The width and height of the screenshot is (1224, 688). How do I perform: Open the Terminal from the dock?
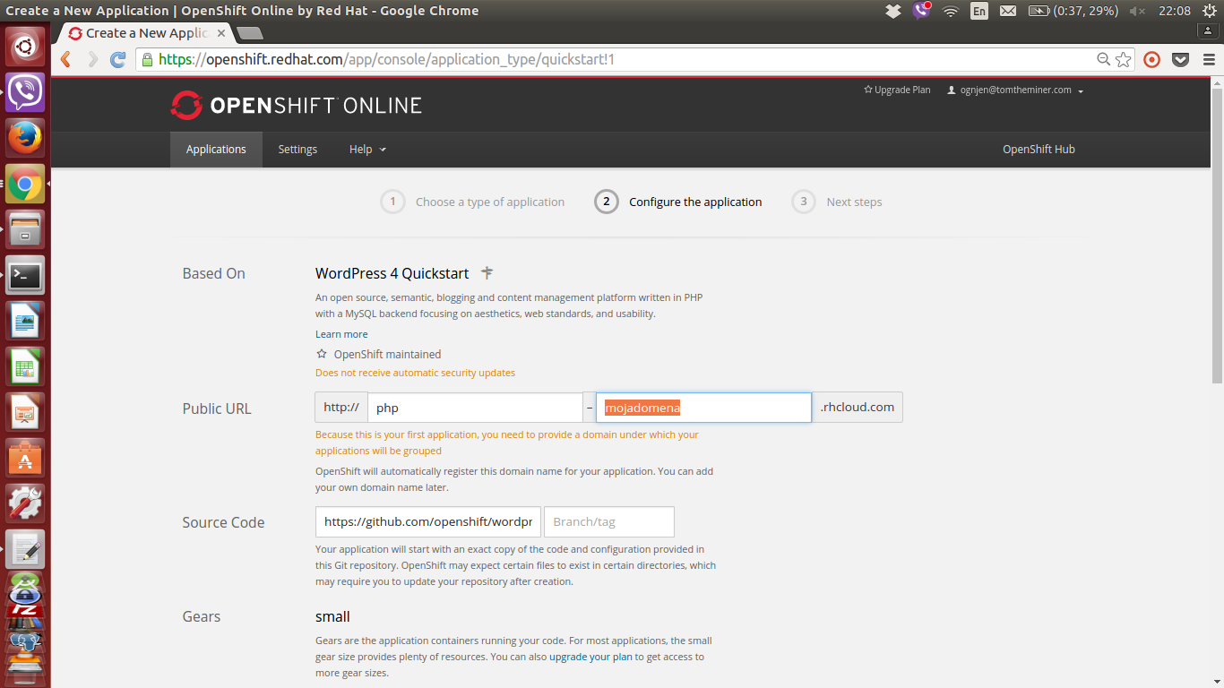coord(25,275)
